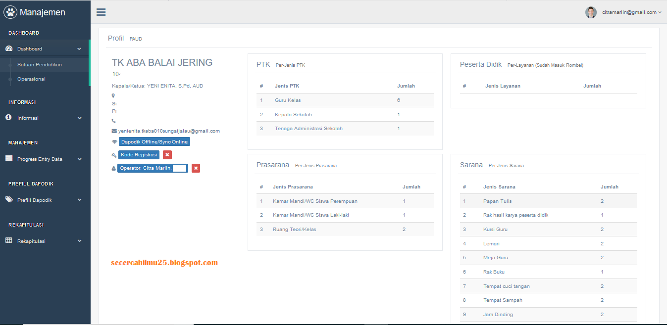Viewport: 667px width, 325px height.
Task: Click the yenienita.tkaba010sungaijalau@gmail.com email text
Action: [x=169, y=131]
